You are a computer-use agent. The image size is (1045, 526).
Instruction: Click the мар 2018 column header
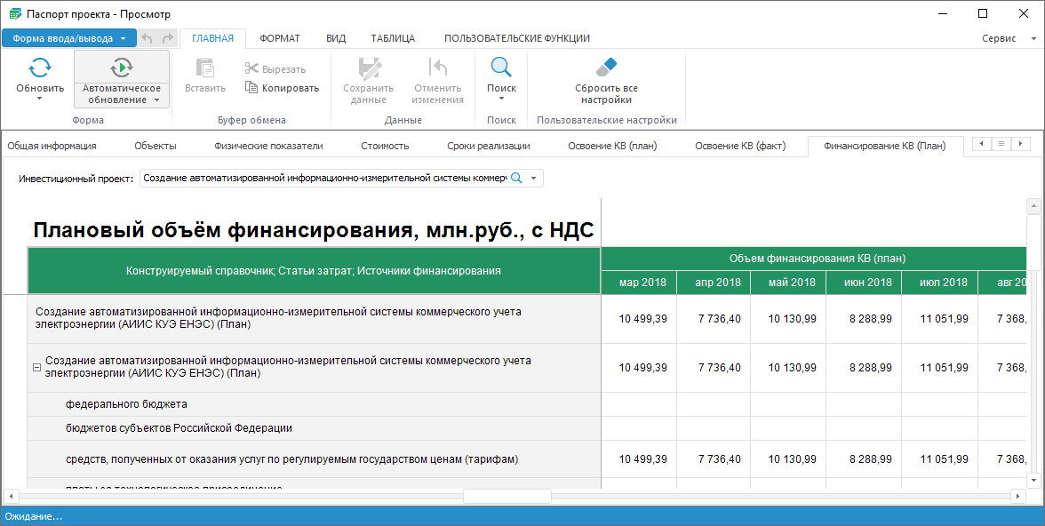(638, 282)
